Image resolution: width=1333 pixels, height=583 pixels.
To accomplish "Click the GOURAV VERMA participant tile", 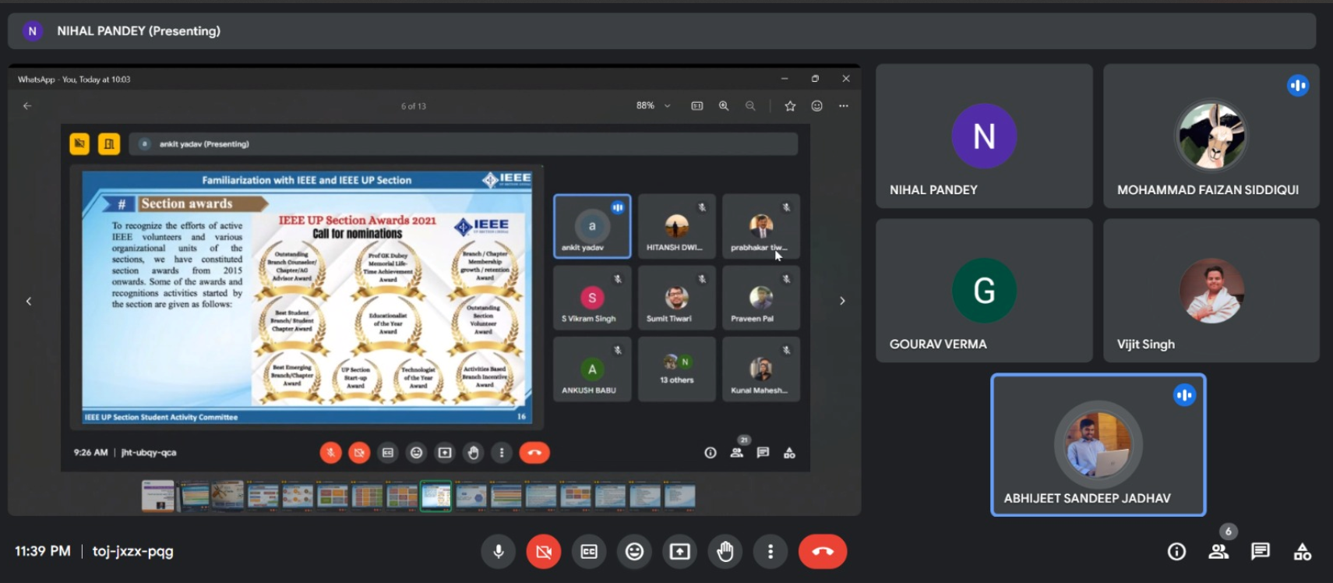I will (x=984, y=291).
